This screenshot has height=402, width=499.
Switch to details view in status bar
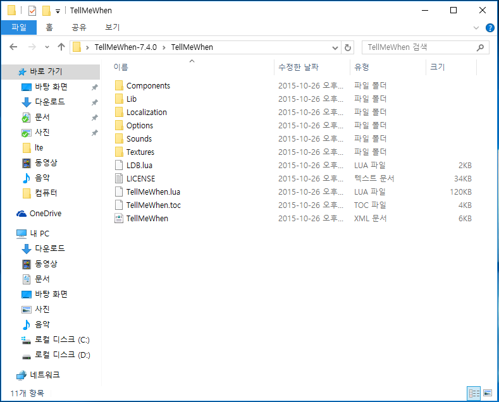(474, 393)
